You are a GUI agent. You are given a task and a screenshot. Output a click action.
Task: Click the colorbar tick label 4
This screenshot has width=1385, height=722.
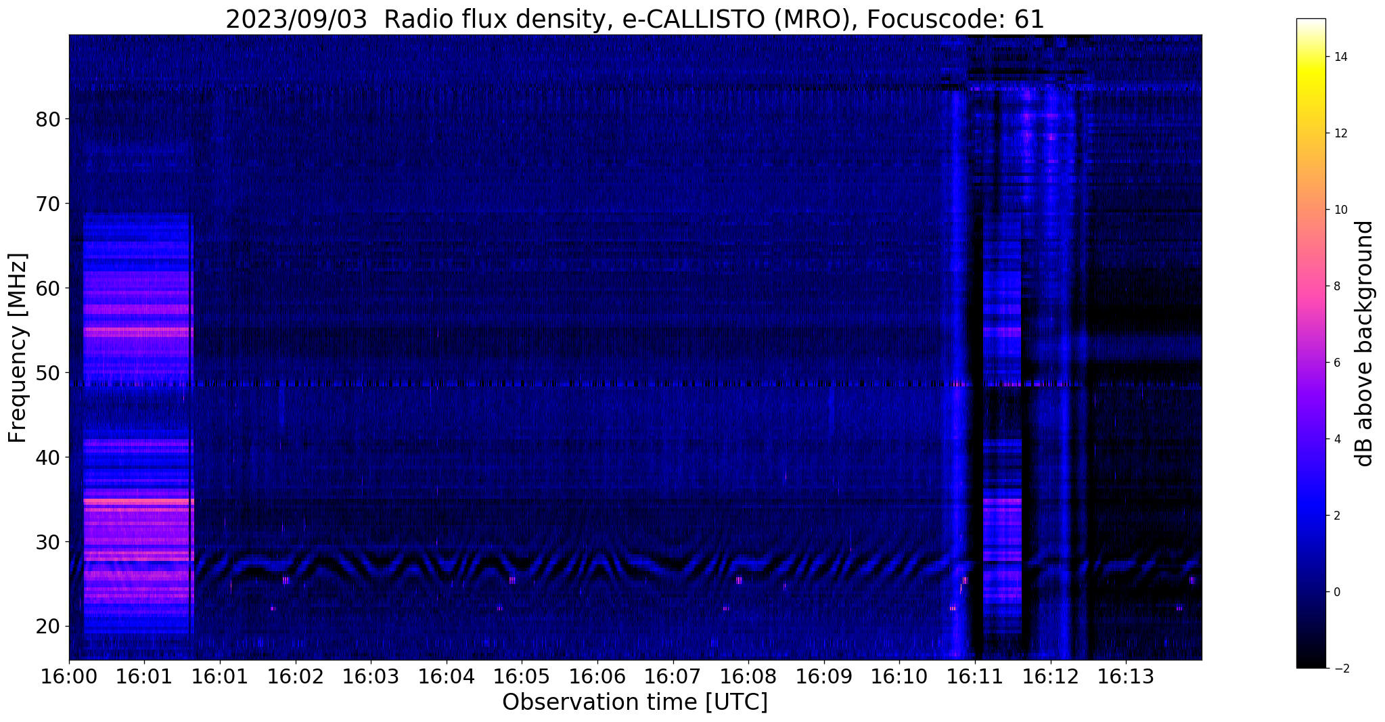1336,439
